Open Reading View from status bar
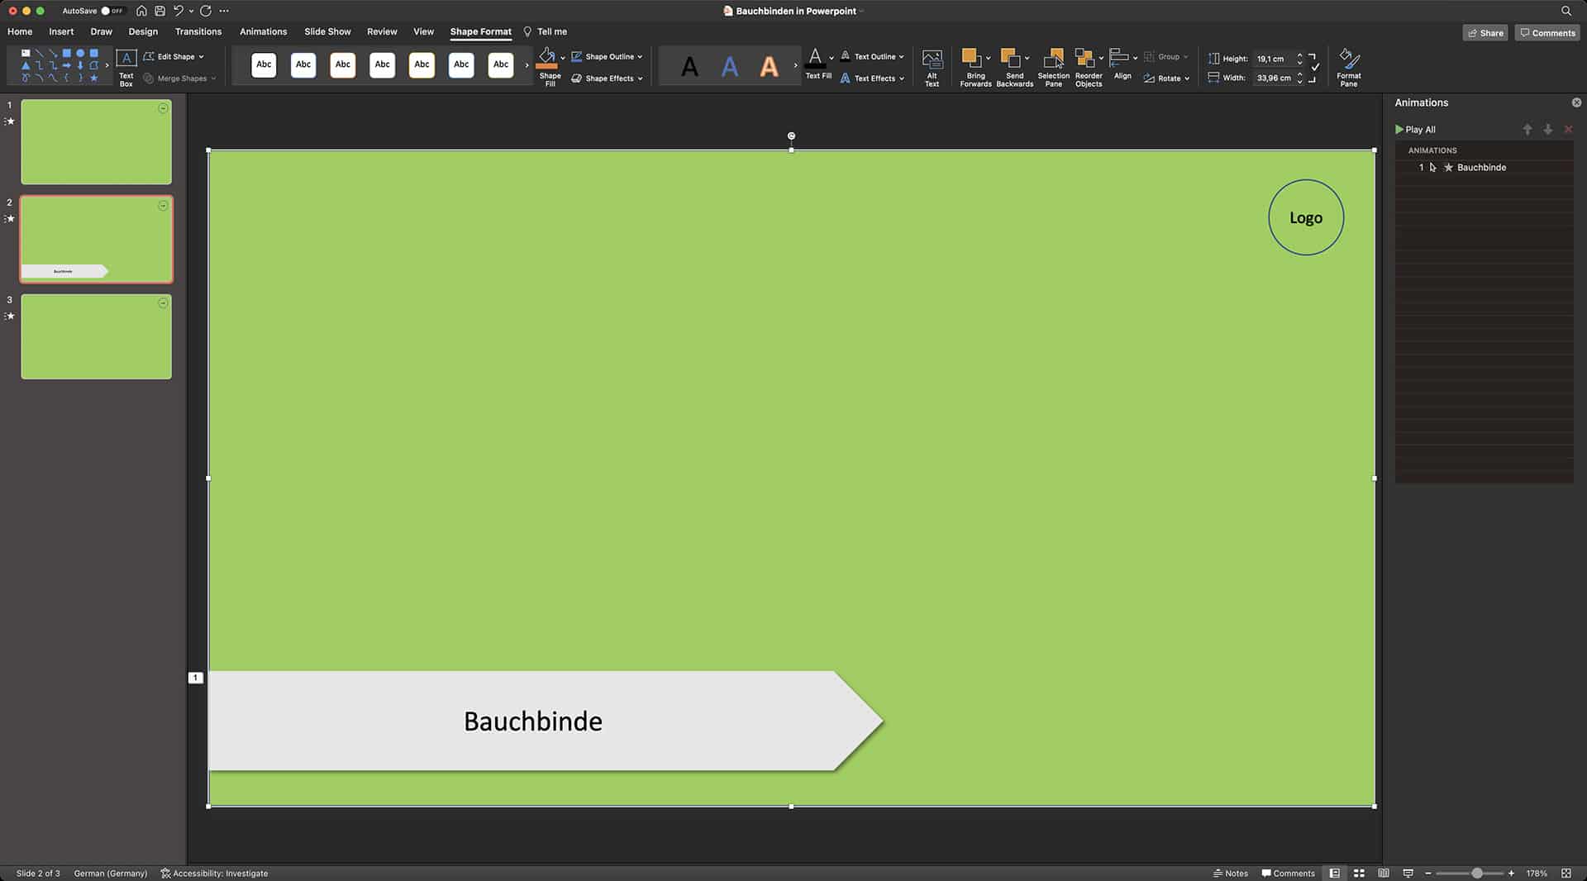1587x881 pixels. pos(1384,873)
